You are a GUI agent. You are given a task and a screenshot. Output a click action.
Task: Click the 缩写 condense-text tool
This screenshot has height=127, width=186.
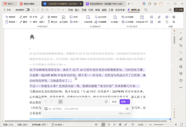(x=33, y=22)
